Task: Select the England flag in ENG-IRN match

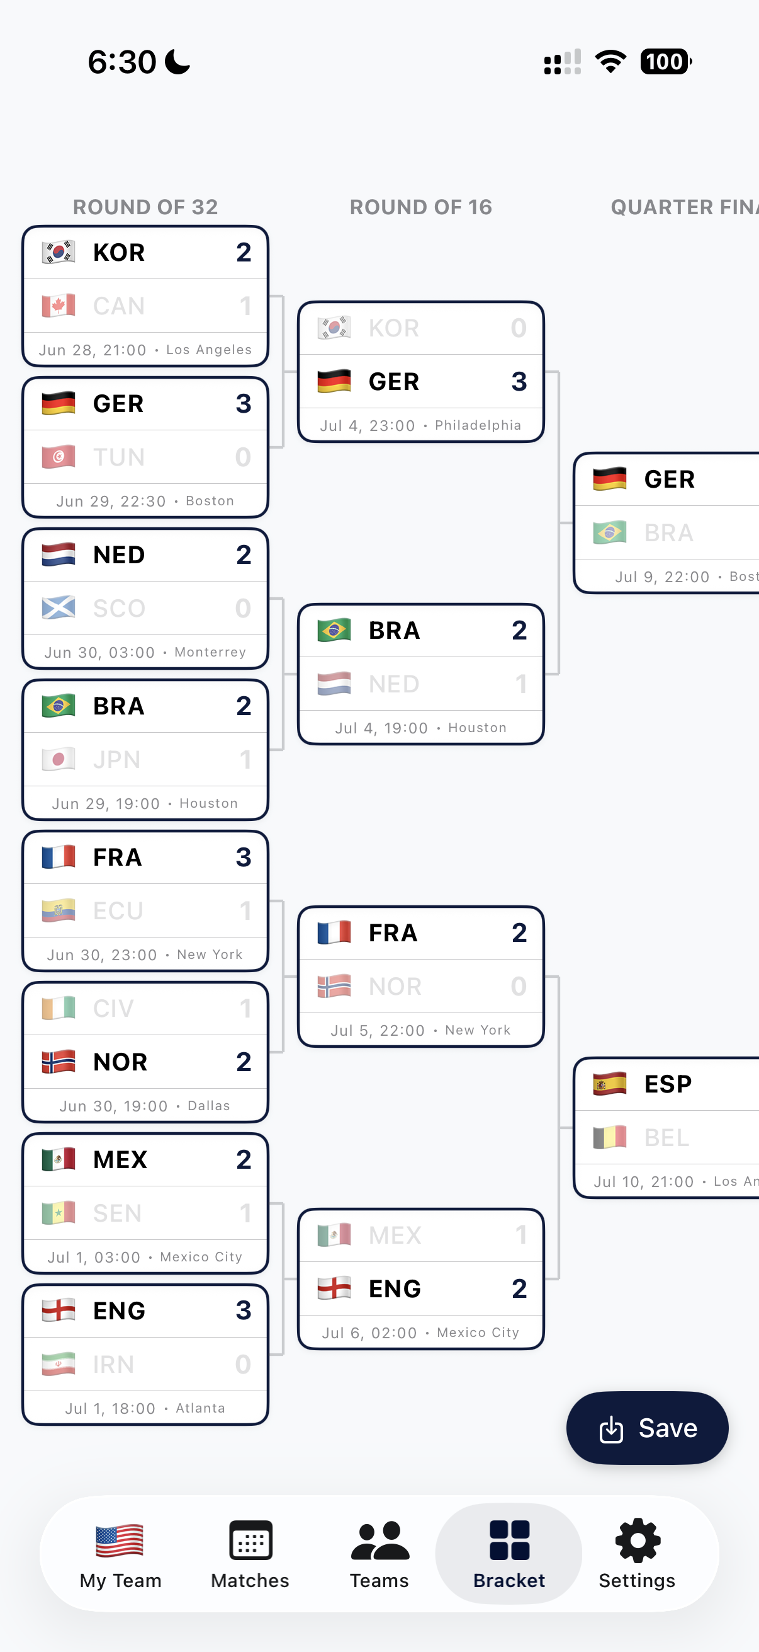Action: (59, 1310)
